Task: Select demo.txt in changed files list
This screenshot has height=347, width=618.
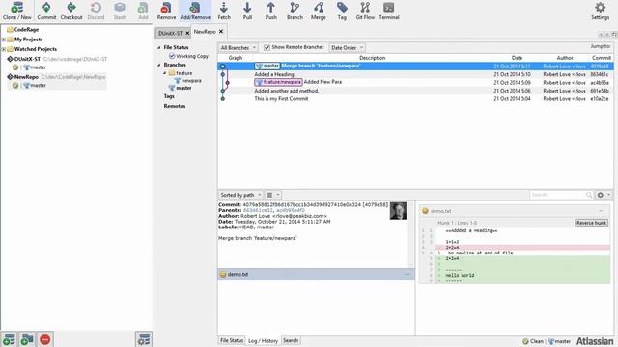Action: click(316, 274)
